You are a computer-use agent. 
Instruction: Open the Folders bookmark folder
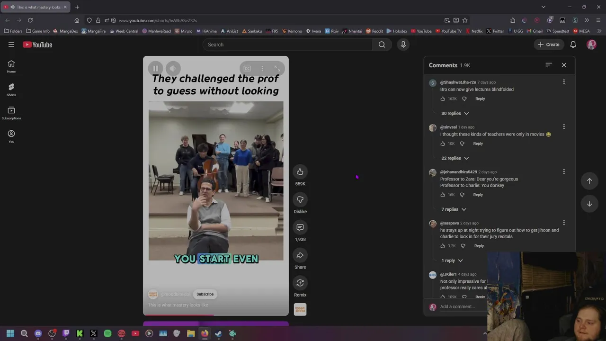13,31
